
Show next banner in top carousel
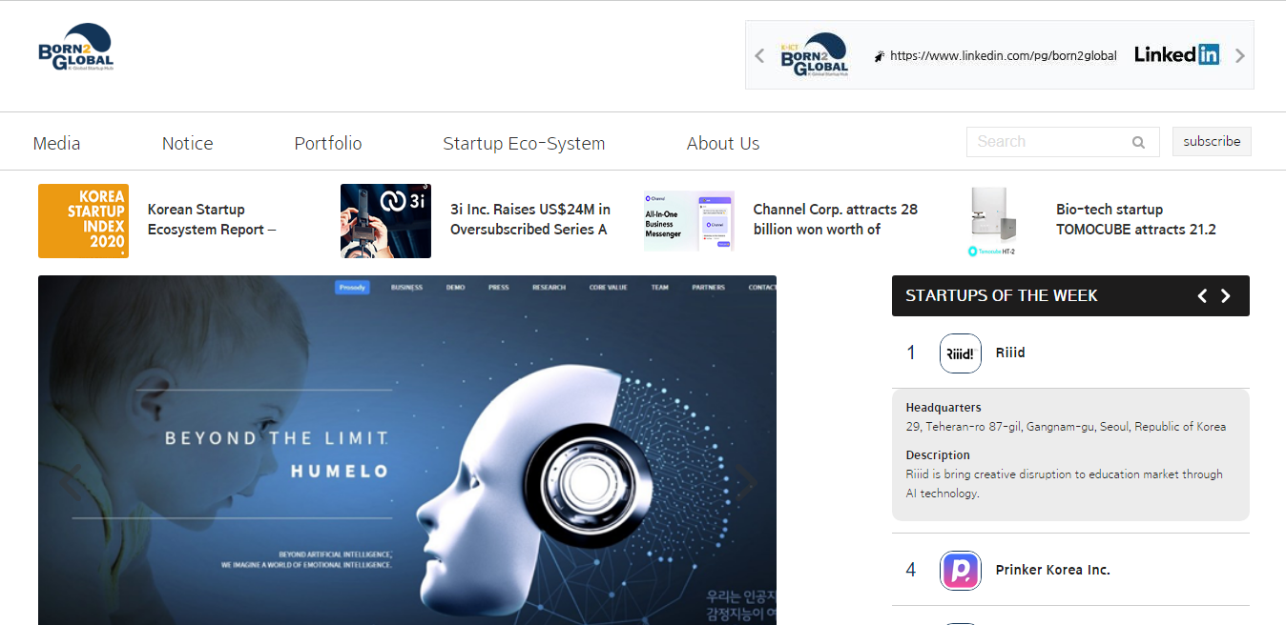tap(1240, 55)
